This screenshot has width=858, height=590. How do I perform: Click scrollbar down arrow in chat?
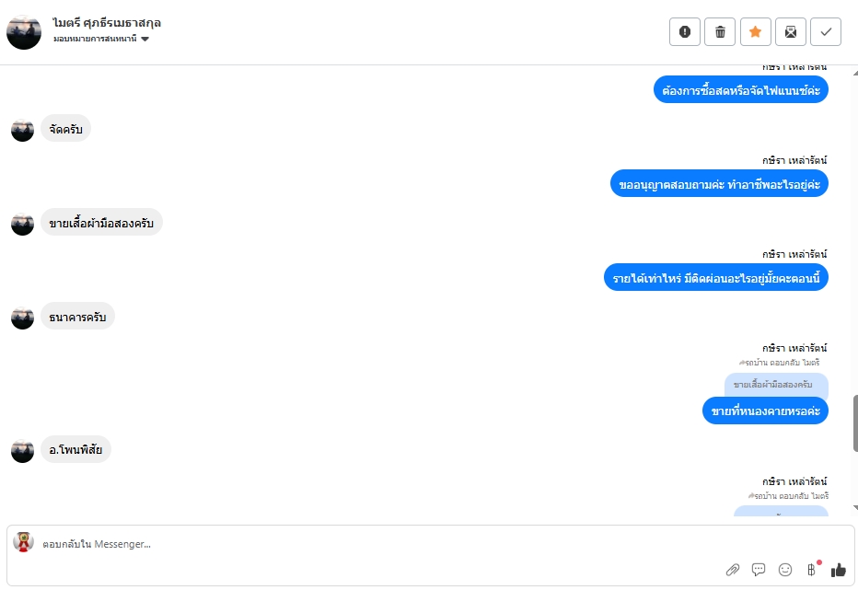pos(855,507)
